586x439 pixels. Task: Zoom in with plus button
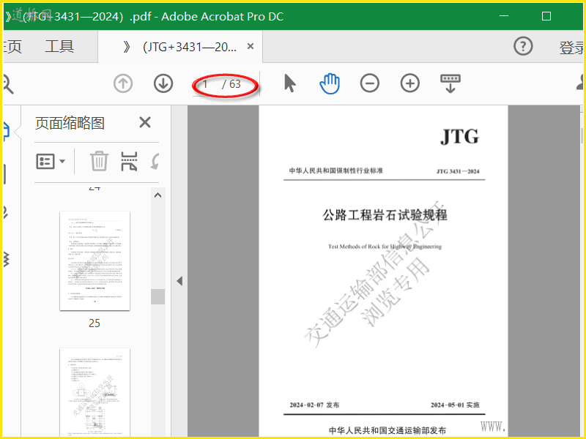[x=410, y=83]
